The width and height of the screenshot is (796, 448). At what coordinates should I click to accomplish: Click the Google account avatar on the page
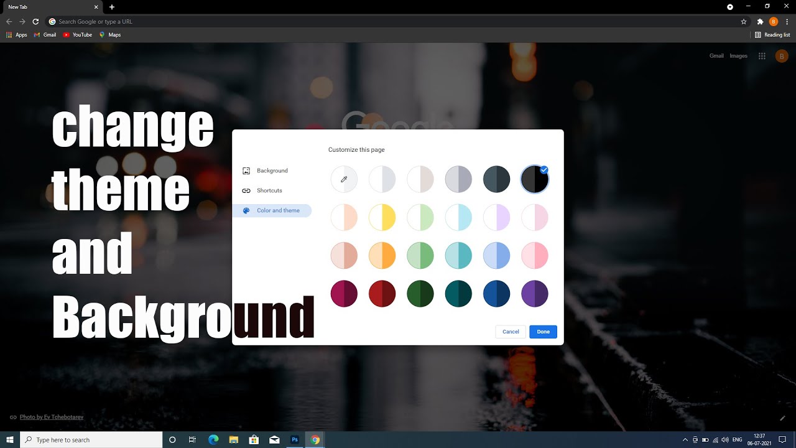pos(782,56)
